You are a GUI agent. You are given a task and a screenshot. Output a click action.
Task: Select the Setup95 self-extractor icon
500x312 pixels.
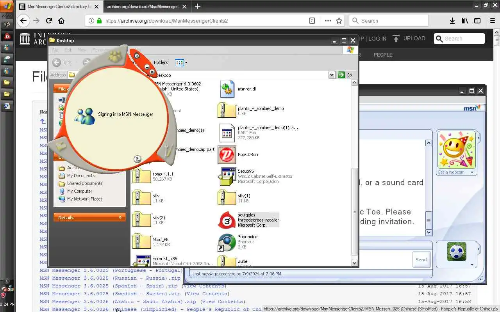pyautogui.click(x=227, y=176)
